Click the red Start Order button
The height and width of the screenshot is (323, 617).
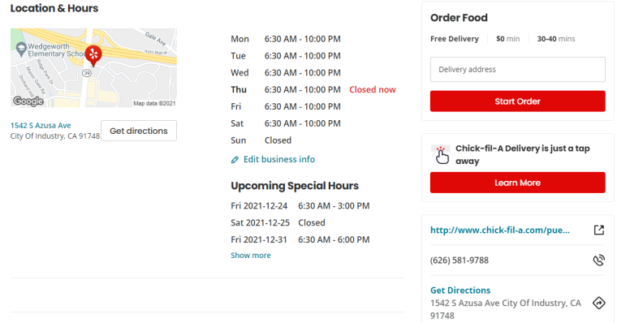(x=517, y=101)
